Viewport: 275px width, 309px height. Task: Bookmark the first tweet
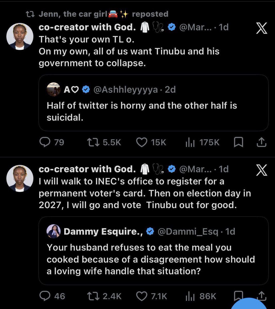(238, 142)
